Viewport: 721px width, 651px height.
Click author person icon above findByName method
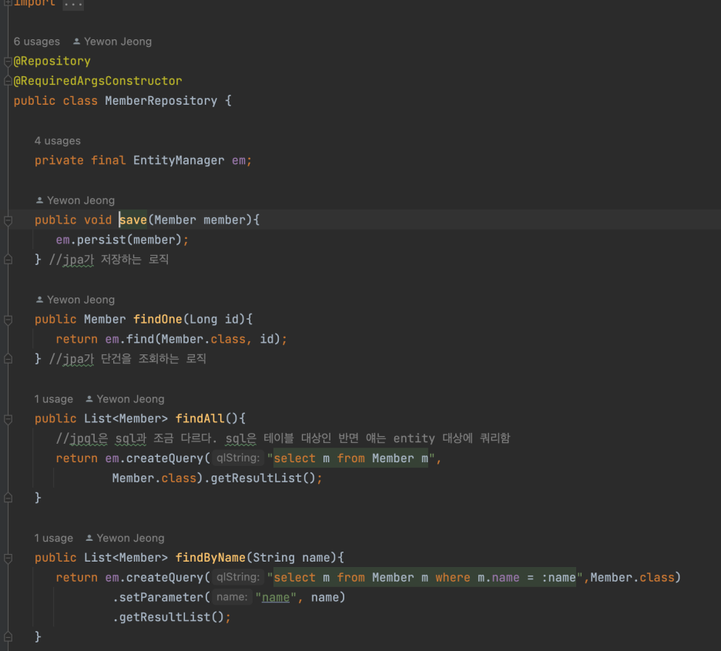click(x=89, y=538)
